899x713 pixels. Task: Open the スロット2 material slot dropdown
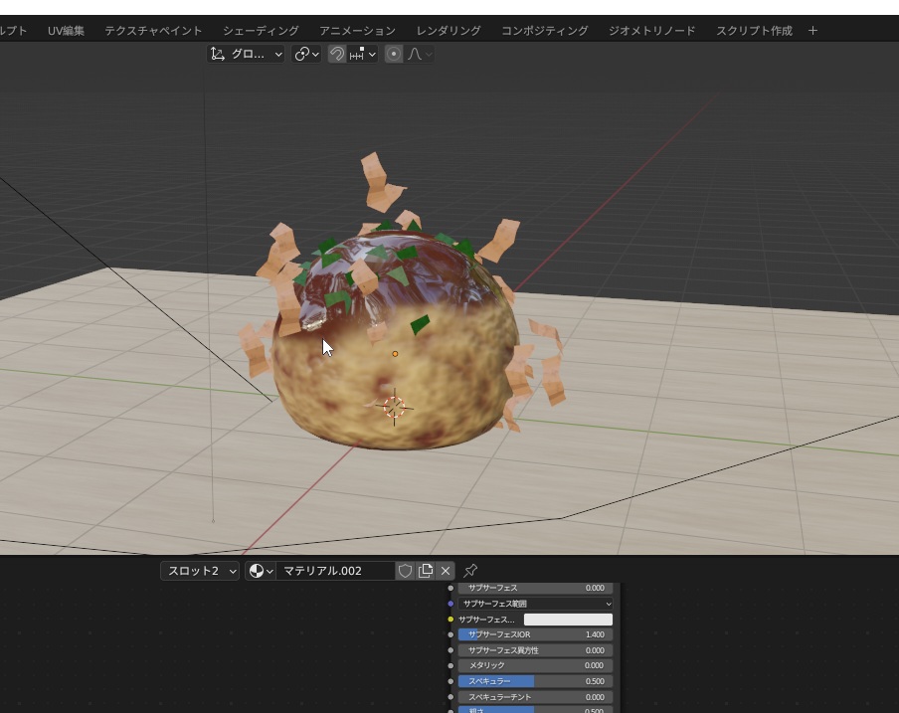coord(200,571)
